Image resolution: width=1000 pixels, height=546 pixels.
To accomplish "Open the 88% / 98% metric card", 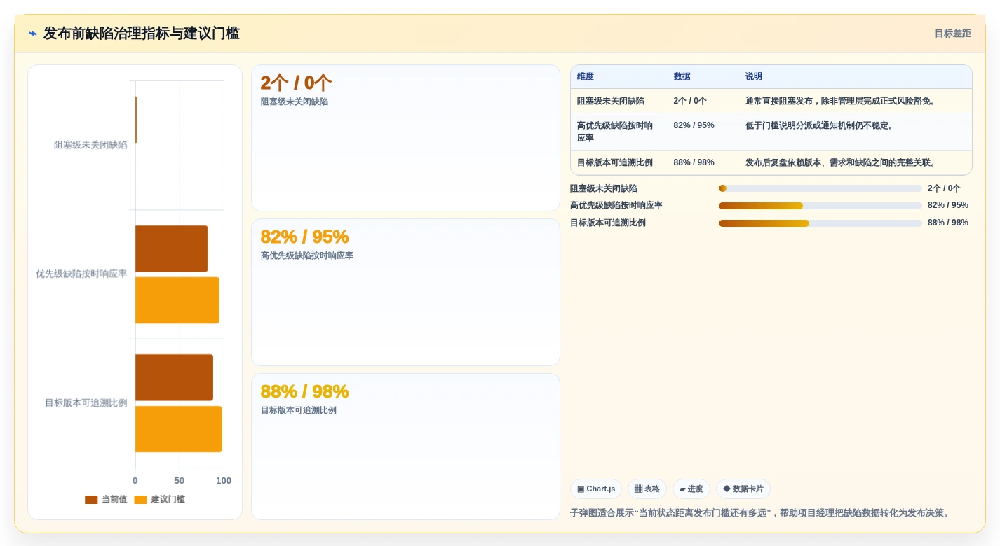I will [405, 447].
